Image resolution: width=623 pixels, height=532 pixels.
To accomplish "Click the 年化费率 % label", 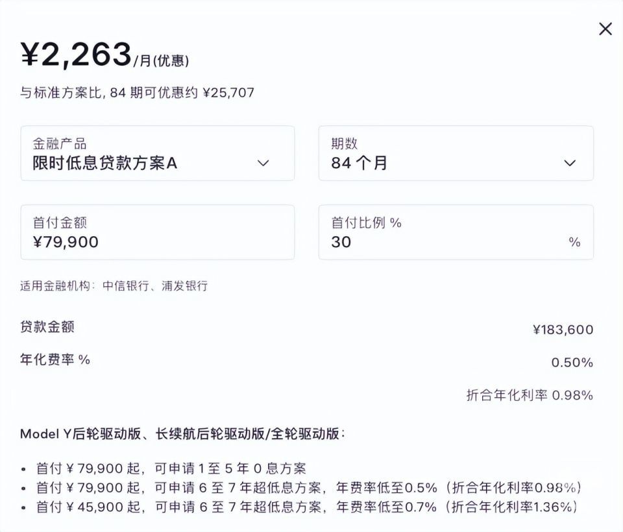I will (55, 359).
